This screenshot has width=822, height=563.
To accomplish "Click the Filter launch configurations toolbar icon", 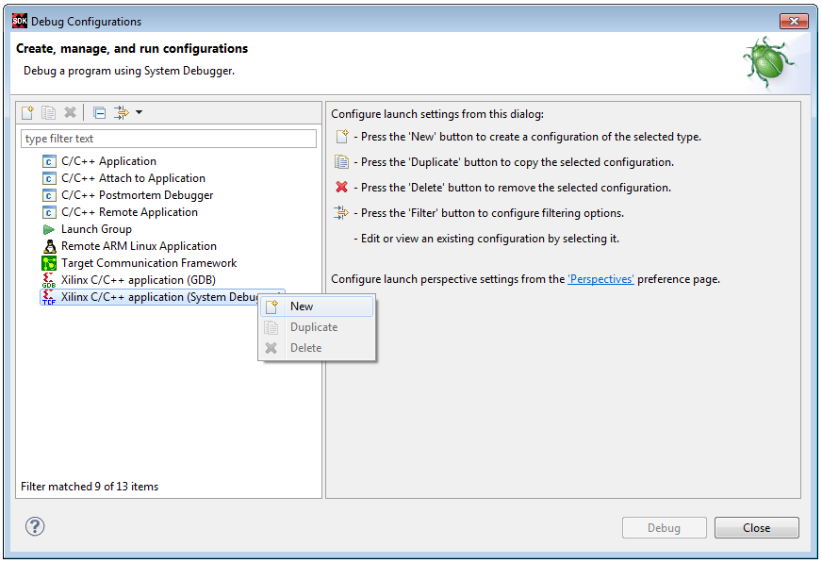I will tap(121, 113).
